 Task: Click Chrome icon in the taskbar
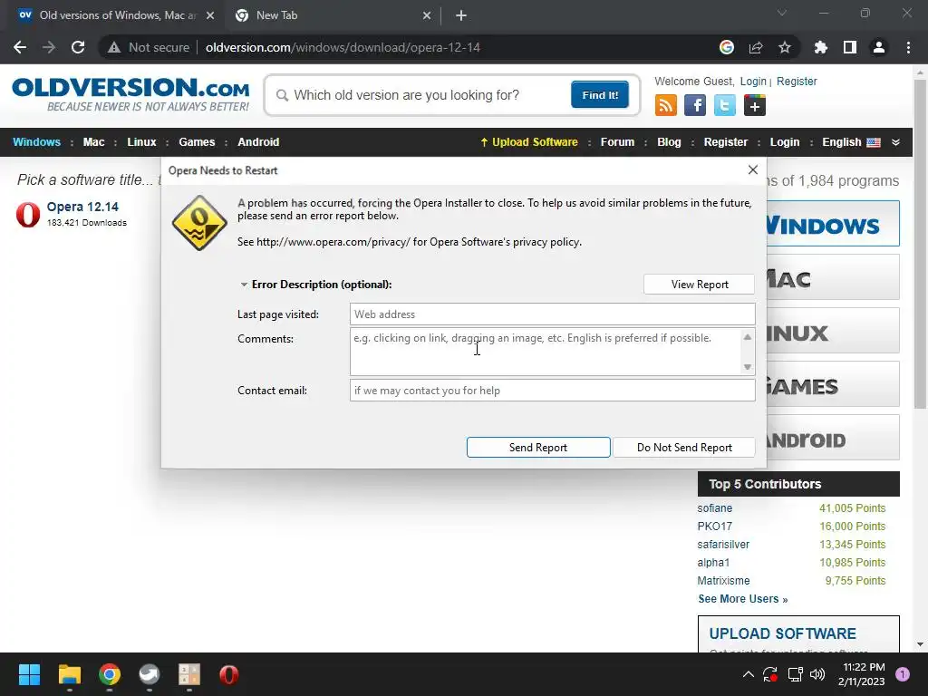110,674
